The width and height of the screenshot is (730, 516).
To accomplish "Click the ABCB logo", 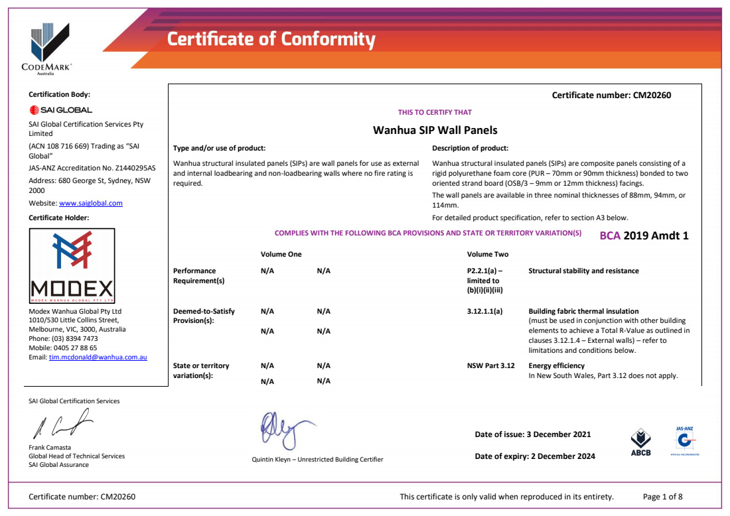I will click(x=640, y=442).
